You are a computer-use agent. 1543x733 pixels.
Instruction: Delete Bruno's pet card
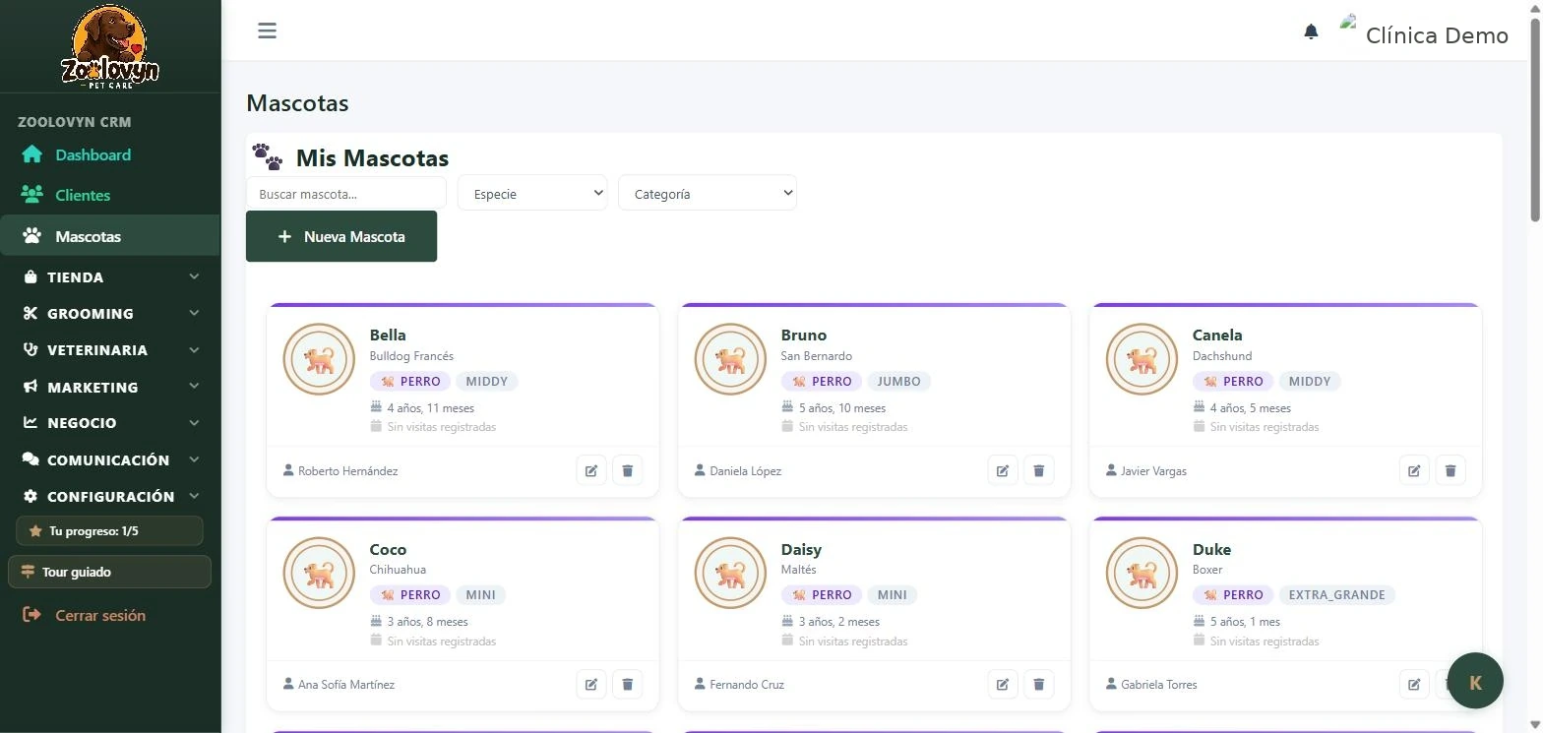[1039, 470]
